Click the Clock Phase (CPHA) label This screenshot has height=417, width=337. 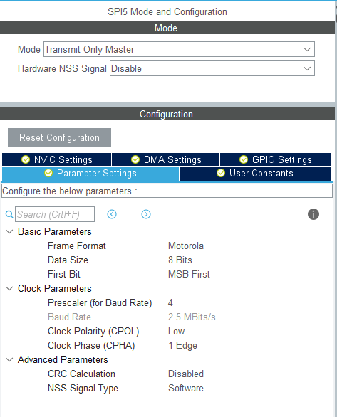91,346
